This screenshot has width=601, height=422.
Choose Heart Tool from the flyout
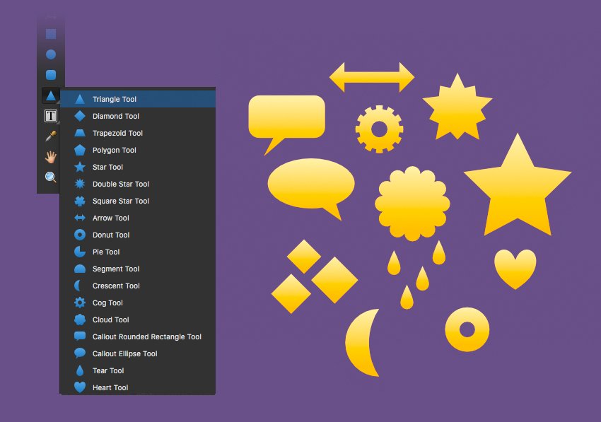tap(138, 387)
